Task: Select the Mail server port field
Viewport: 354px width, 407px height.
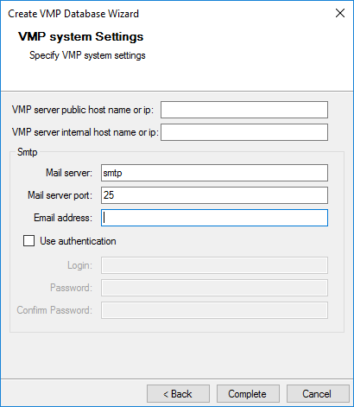Action: [214, 195]
